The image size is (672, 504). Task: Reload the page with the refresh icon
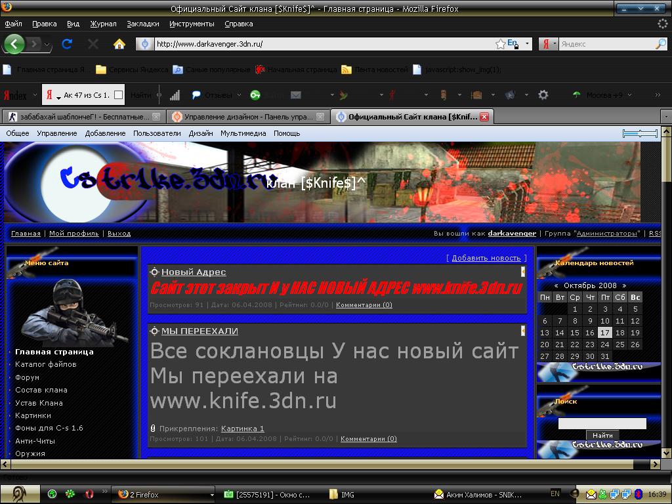[x=66, y=44]
